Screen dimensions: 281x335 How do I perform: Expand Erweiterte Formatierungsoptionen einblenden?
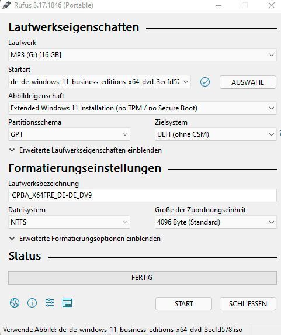tap(85, 239)
